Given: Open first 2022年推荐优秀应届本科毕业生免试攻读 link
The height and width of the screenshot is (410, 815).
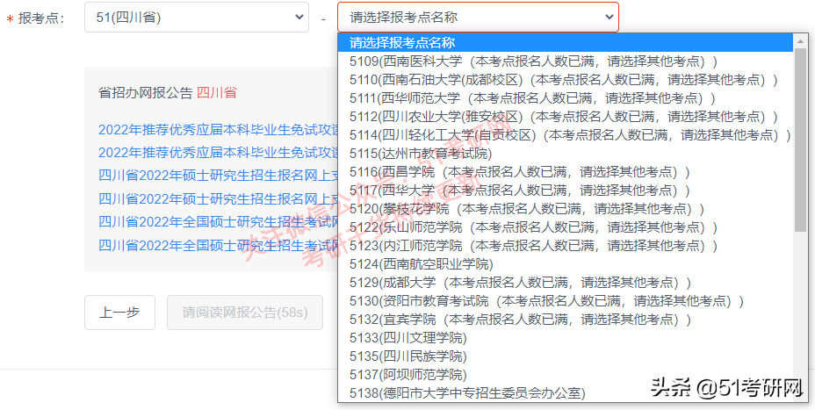Looking at the screenshot, I should pyautogui.click(x=218, y=130).
